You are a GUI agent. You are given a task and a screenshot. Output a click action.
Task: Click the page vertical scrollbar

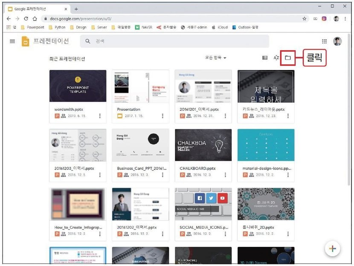349,110
